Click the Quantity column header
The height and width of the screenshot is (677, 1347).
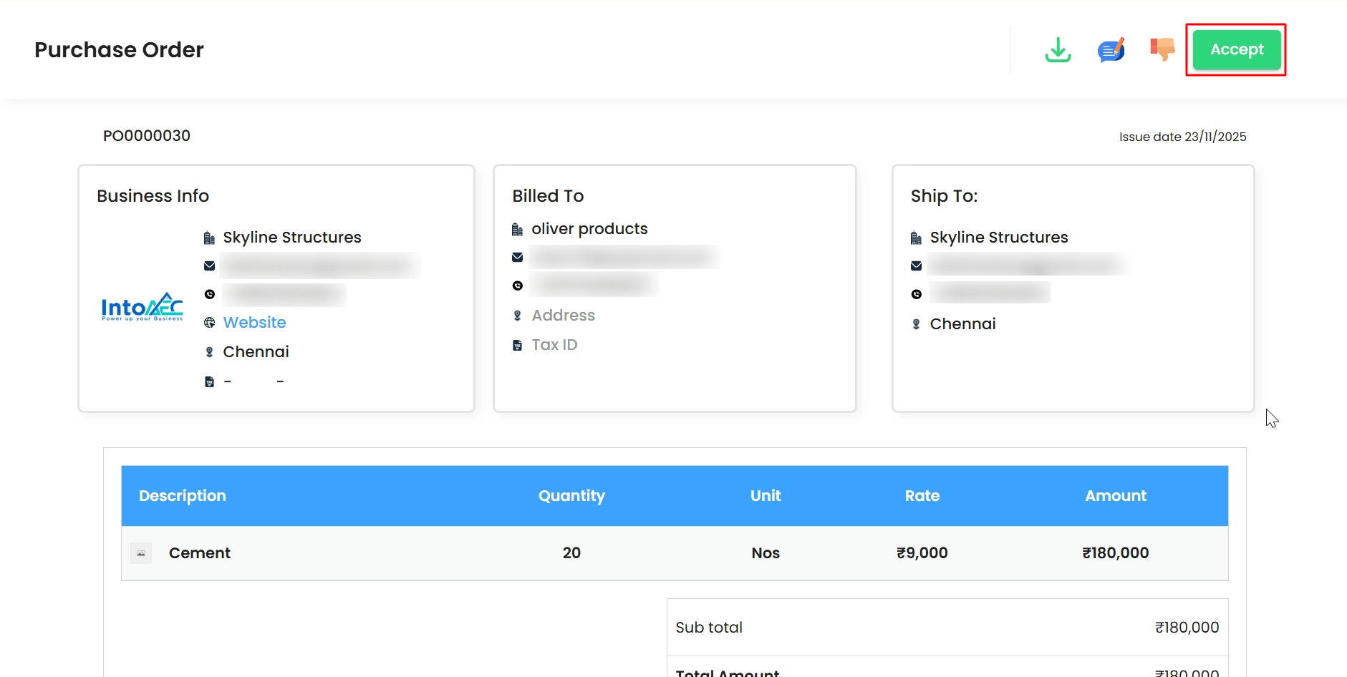pyautogui.click(x=571, y=496)
